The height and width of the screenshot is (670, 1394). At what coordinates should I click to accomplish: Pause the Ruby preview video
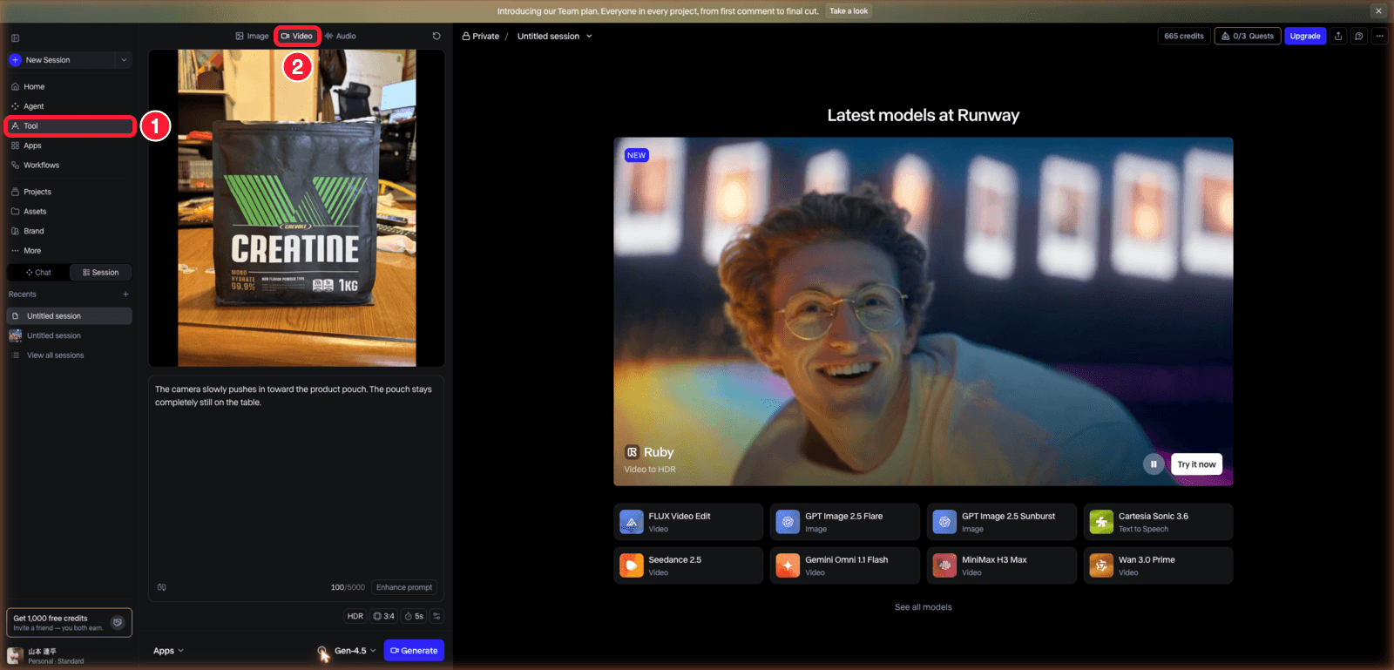point(1154,464)
